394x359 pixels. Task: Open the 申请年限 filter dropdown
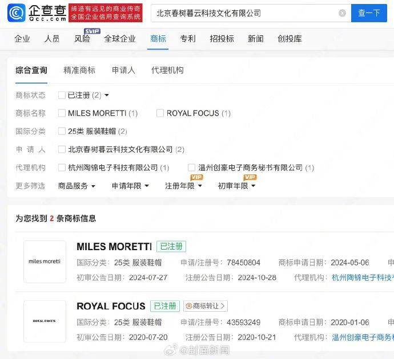pyautogui.click(x=130, y=186)
